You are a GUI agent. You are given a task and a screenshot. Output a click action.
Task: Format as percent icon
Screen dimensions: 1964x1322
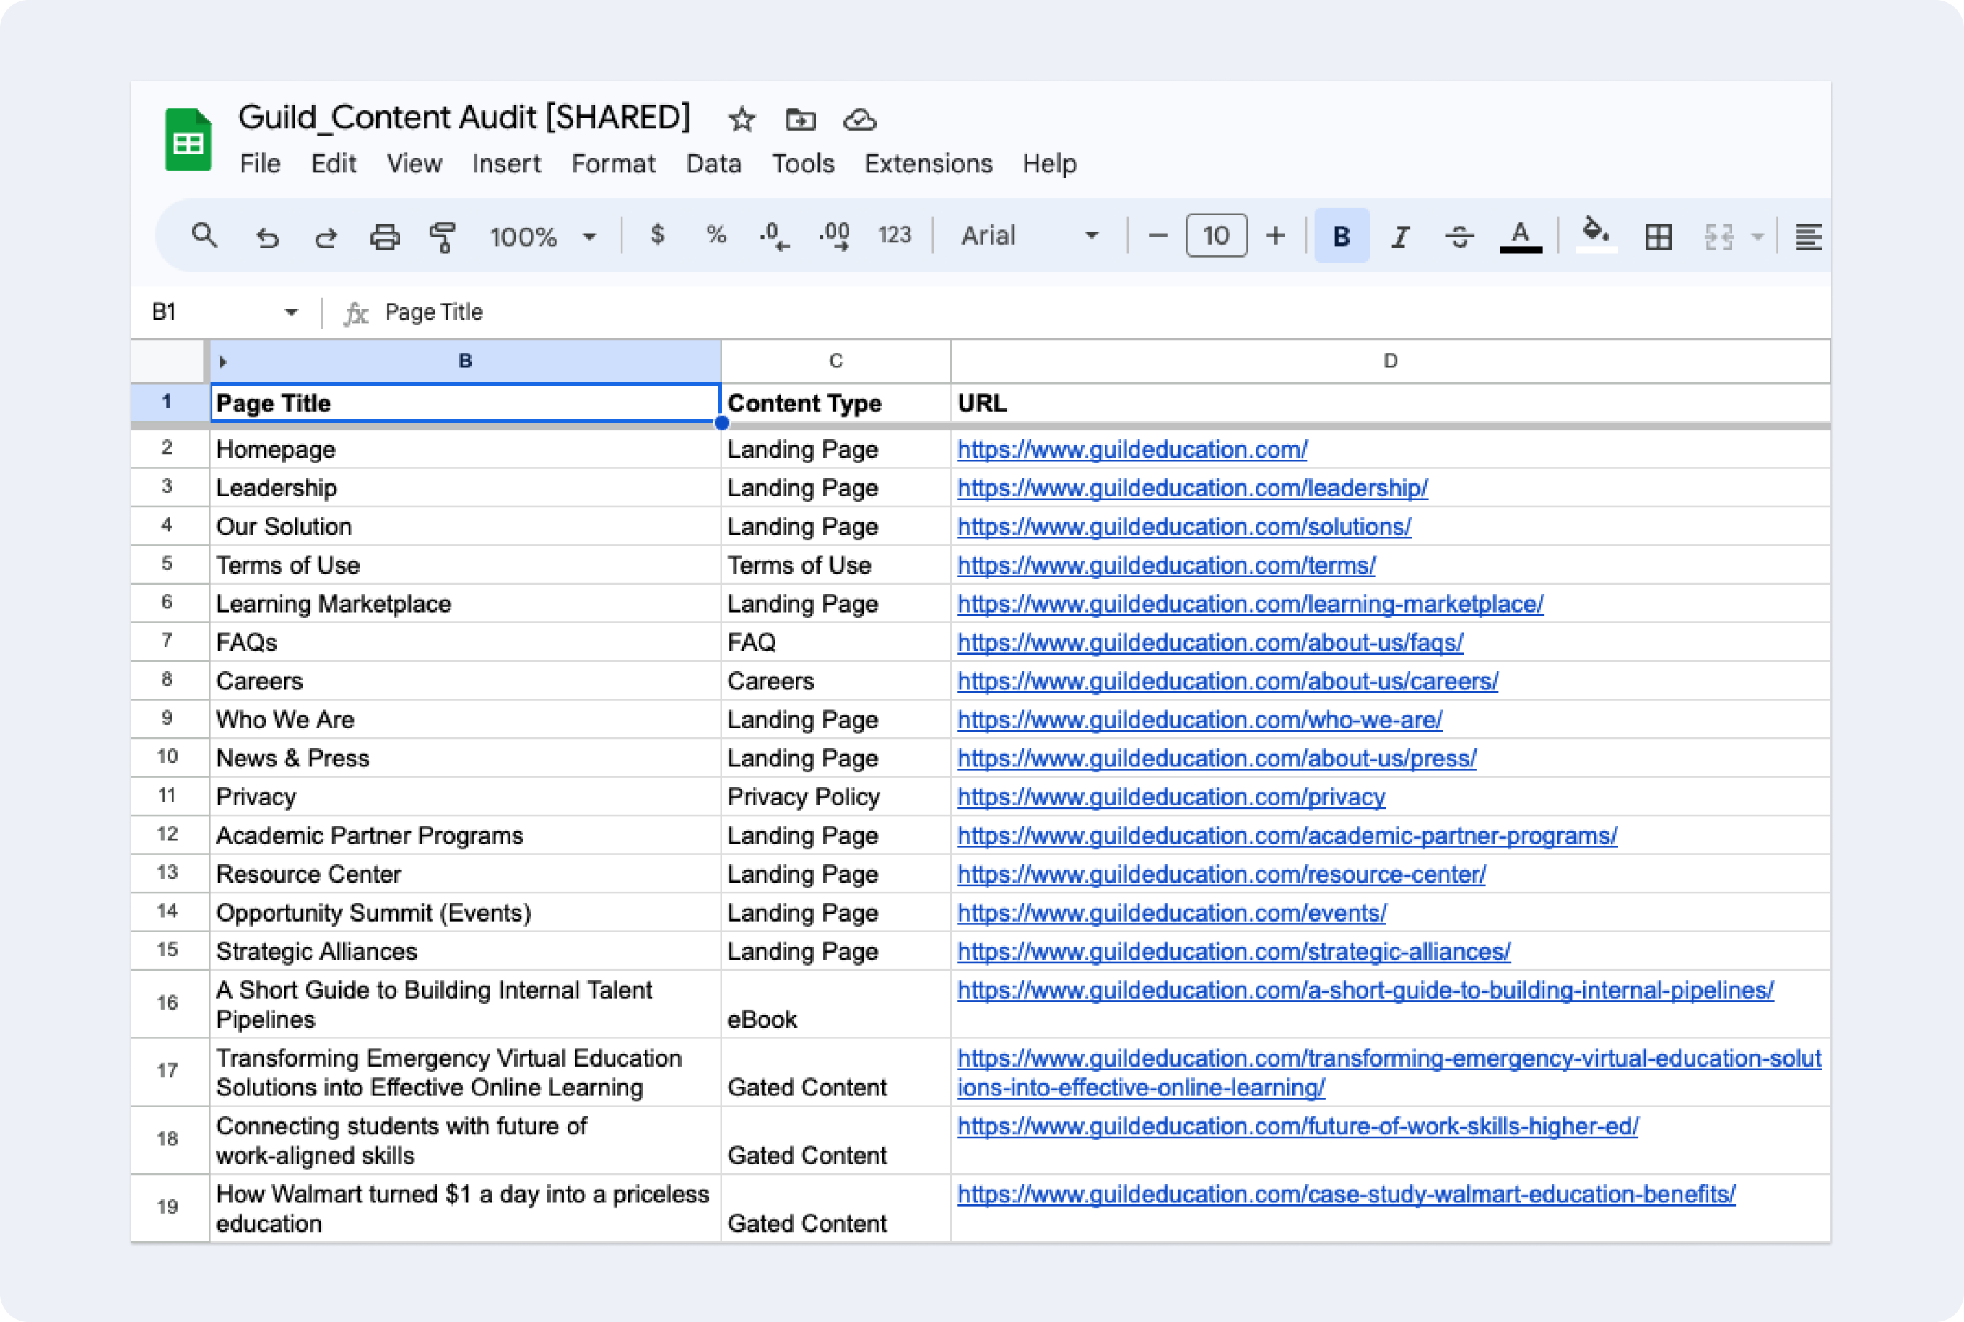[716, 235]
